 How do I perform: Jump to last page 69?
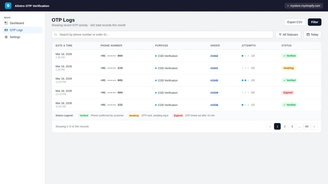tap(307, 126)
